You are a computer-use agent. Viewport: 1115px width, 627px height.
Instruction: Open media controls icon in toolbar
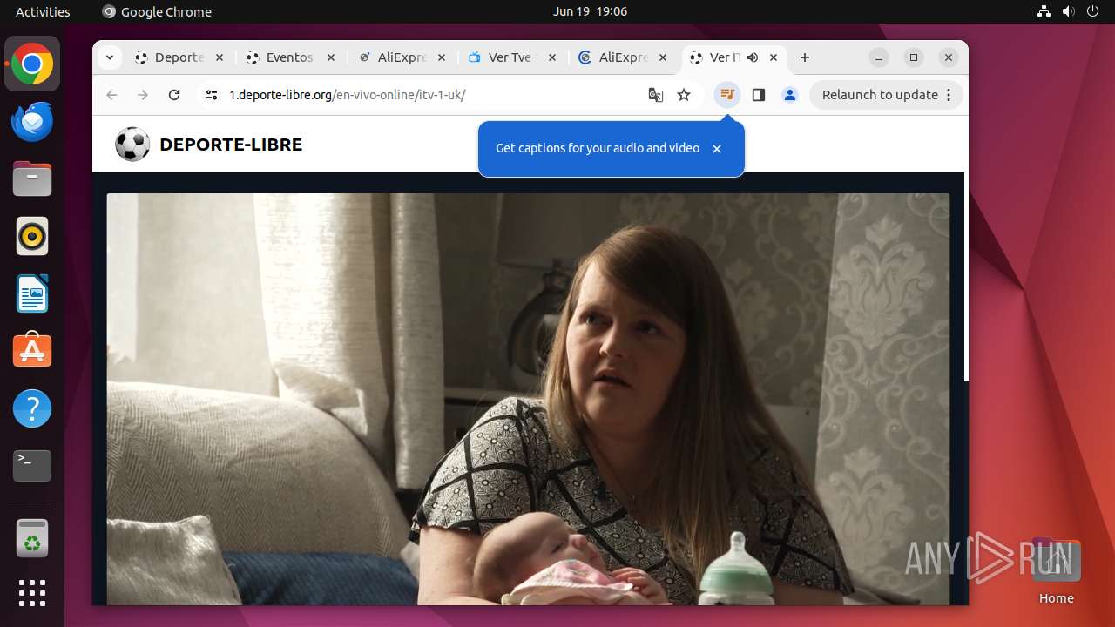click(x=727, y=95)
